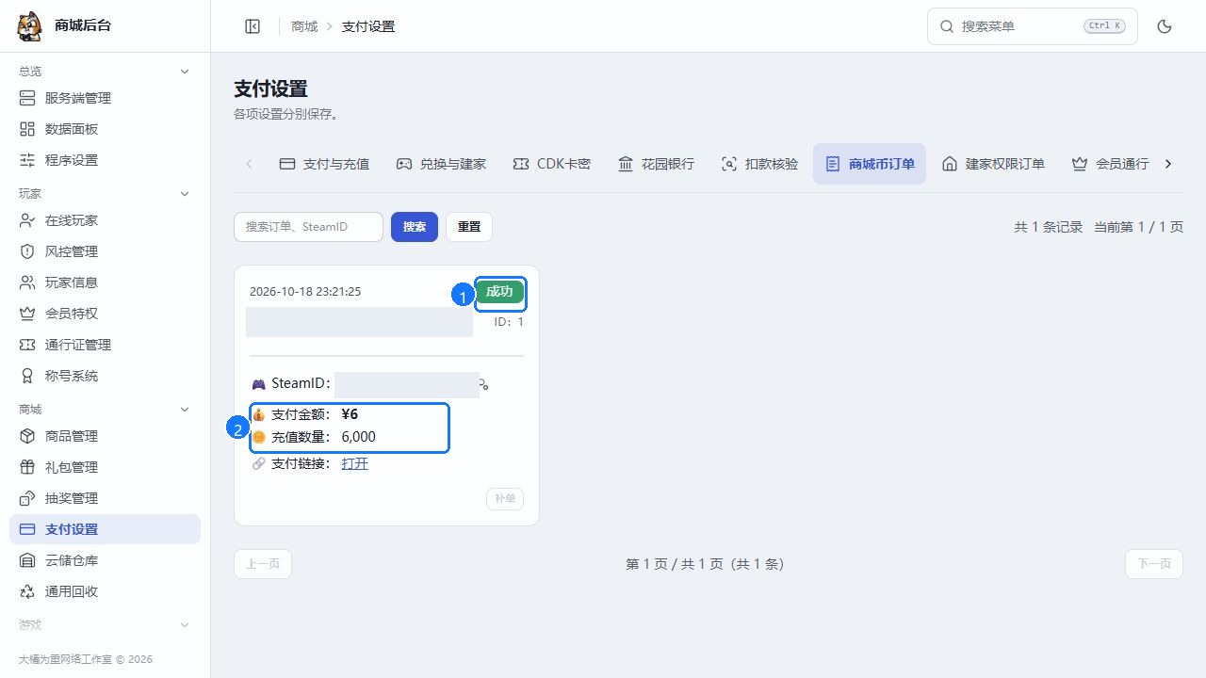This screenshot has height=678, width=1206.
Task: Open 玩家信息 in sidebar
Action: pyautogui.click(x=105, y=282)
